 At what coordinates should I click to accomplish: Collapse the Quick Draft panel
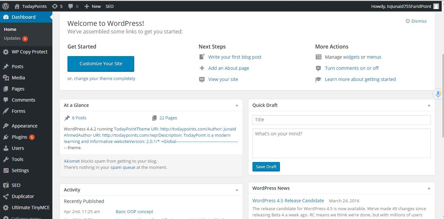pos(429,105)
